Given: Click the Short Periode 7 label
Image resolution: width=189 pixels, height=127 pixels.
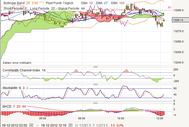Looking at the screenshot, I should (x=15, y=9).
